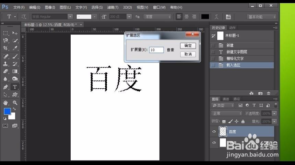Select the Zoom tool
Screen dimensions: 295x165
(15, 103)
